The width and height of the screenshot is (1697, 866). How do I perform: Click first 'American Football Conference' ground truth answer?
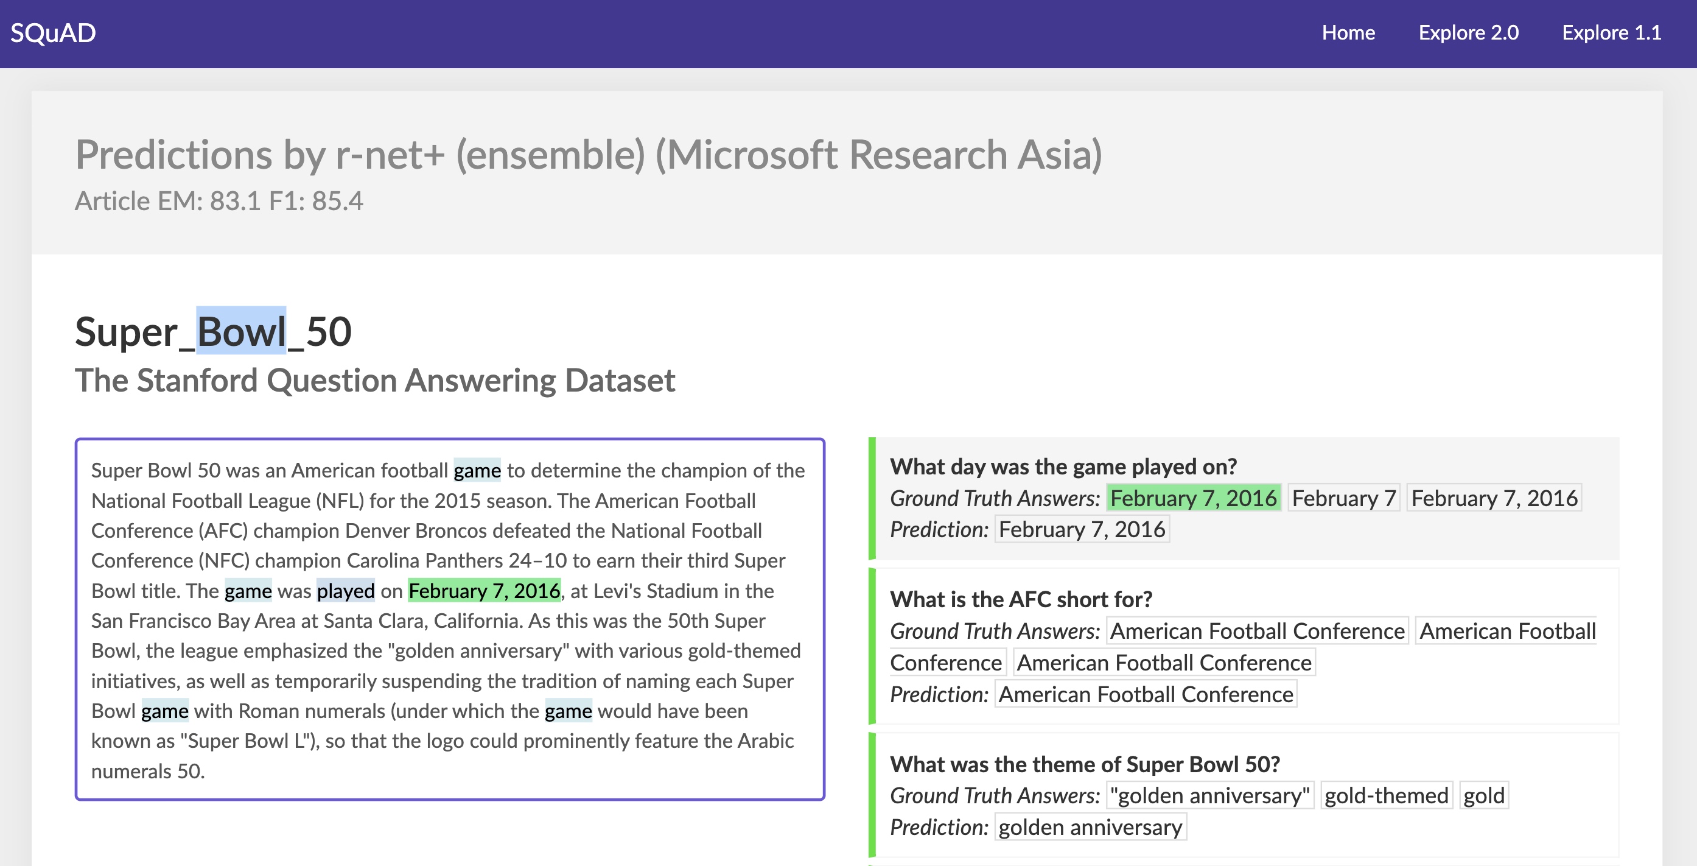pyautogui.click(x=1257, y=631)
